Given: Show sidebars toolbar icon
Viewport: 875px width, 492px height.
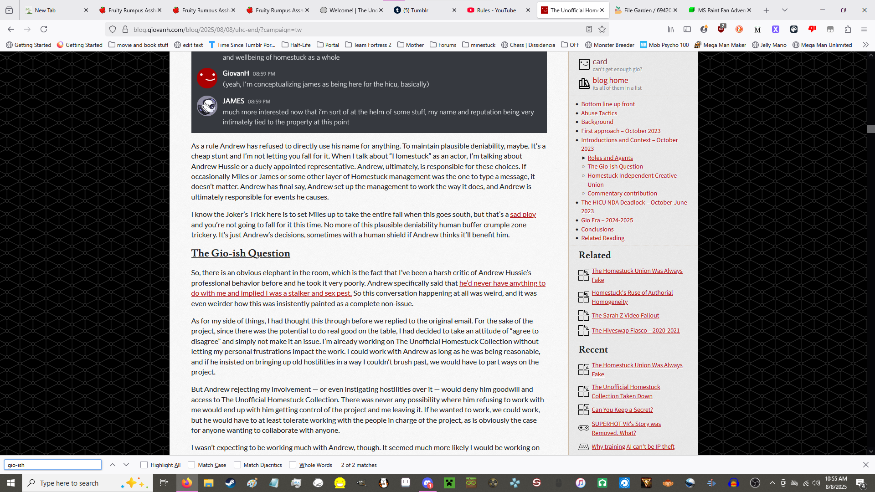Looking at the screenshot, I should [687, 29].
